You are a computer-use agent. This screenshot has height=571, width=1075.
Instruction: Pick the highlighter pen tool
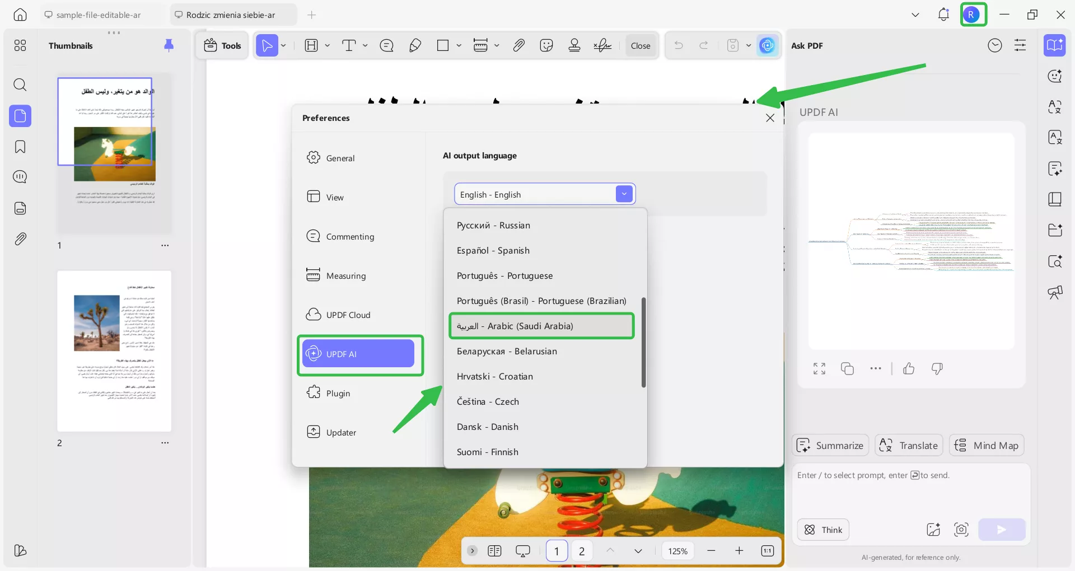click(415, 45)
